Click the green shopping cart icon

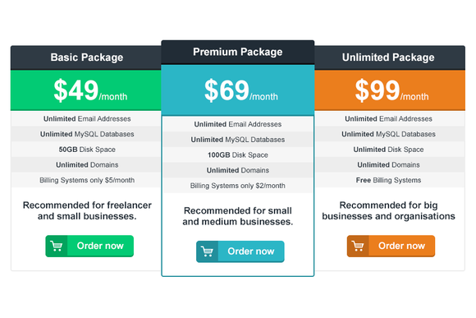tap(57, 246)
